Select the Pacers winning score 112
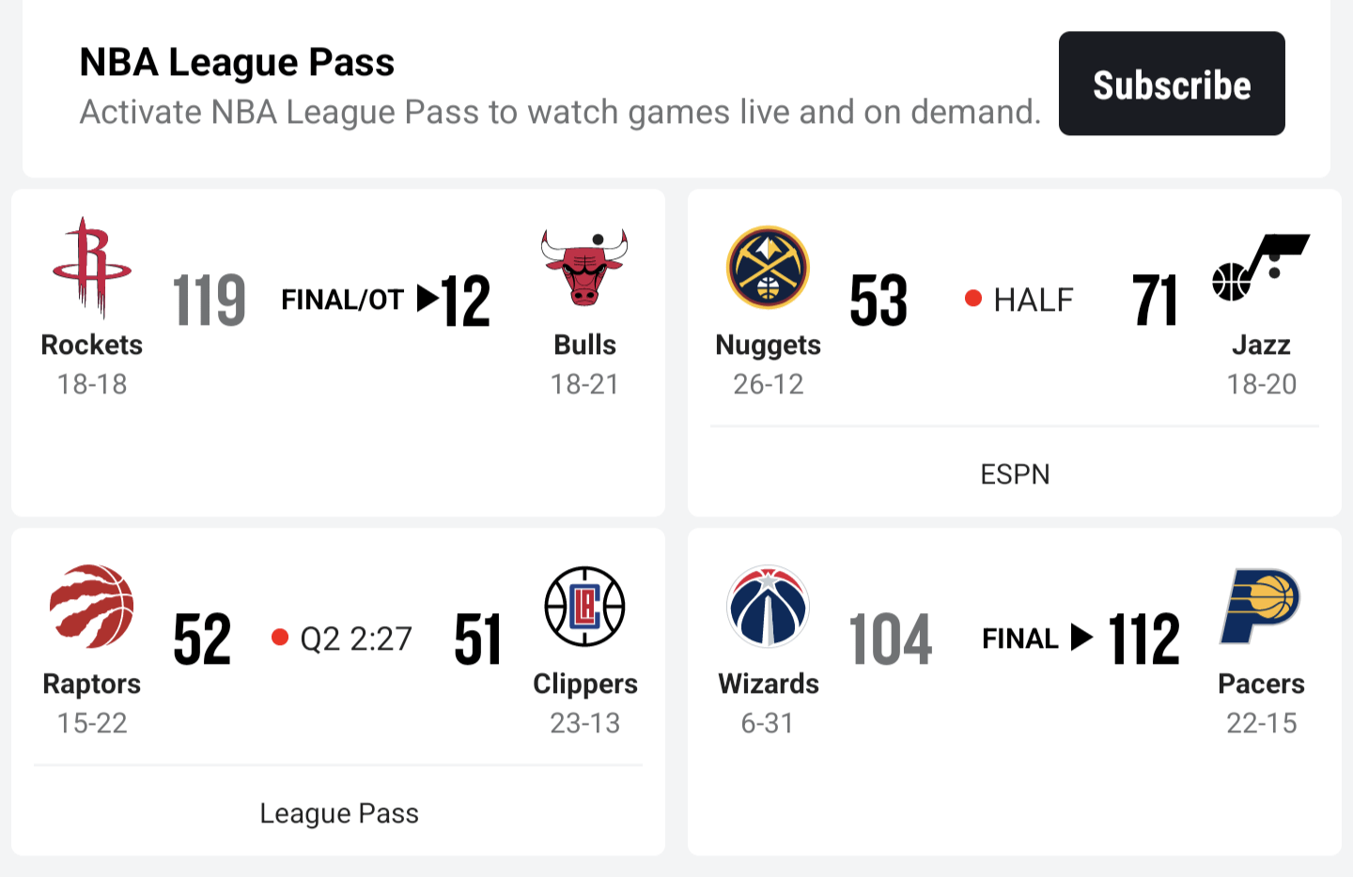1353x877 pixels. (1143, 639)
